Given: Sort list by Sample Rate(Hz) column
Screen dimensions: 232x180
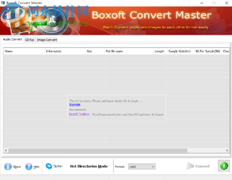Looking at the screenshot, I should (181, 51).
